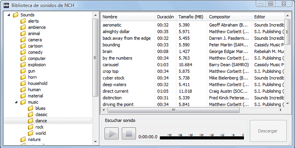Select the 'bounding' sound
The width and height of the screenshot is (295, 148).
point(193,45)
